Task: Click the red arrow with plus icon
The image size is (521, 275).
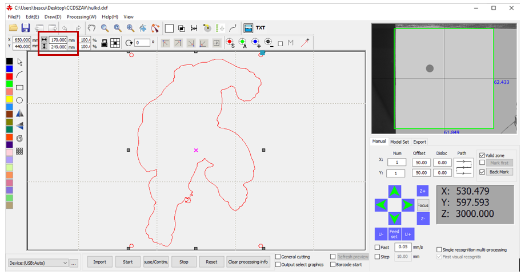Action: tap(305, 42)
